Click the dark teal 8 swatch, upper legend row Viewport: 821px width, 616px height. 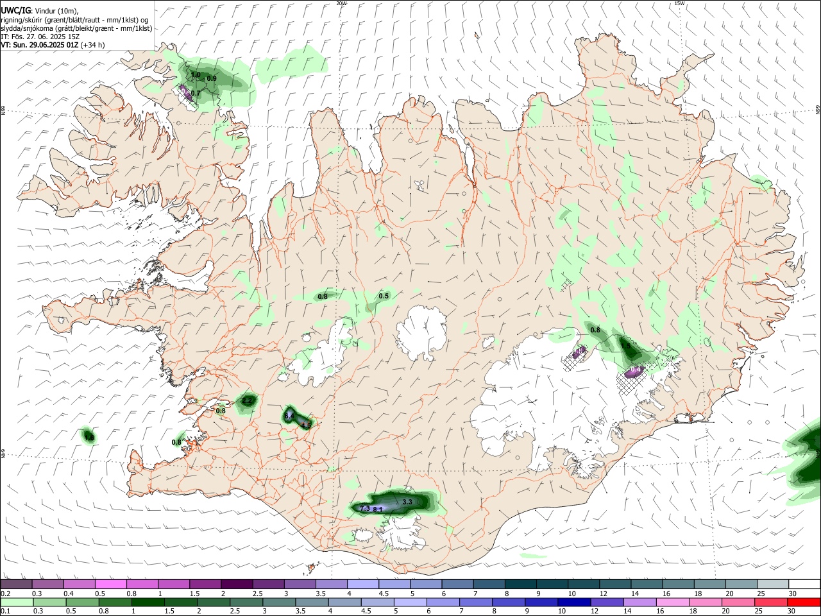(x=520, y=585)
